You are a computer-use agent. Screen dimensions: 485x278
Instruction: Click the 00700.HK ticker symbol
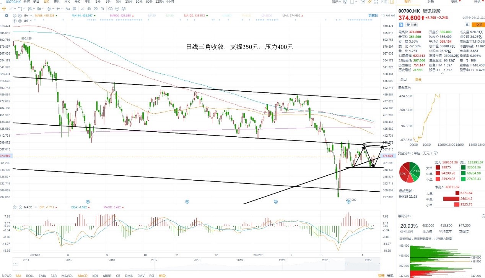(x=13, y=2)
